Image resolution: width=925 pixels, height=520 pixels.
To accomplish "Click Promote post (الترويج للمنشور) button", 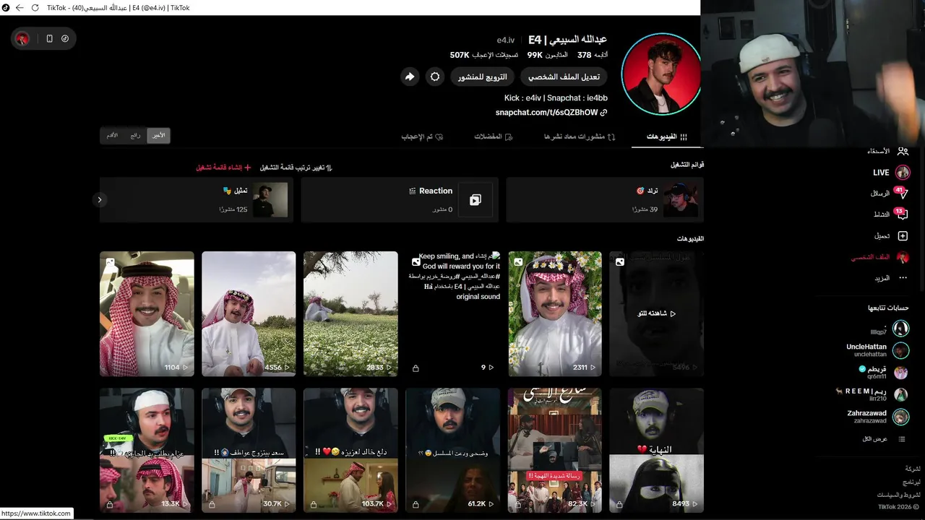I will (482, 77).
